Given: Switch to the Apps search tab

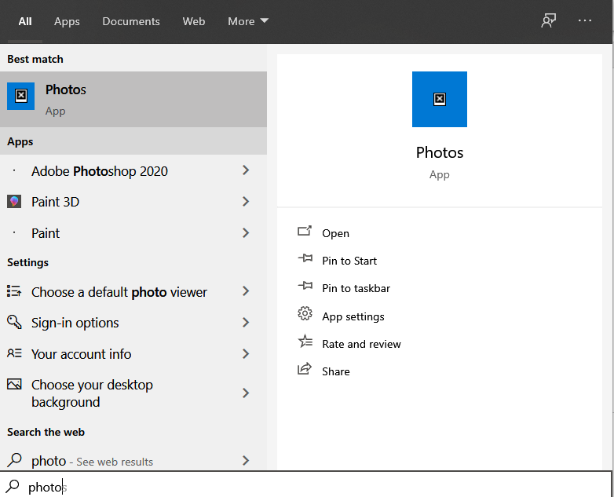Looking at the screenshot, I should 67,21.
